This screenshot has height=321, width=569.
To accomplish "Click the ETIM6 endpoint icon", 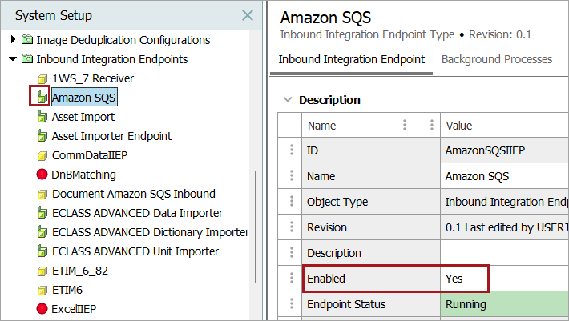I will pos(42,289).
